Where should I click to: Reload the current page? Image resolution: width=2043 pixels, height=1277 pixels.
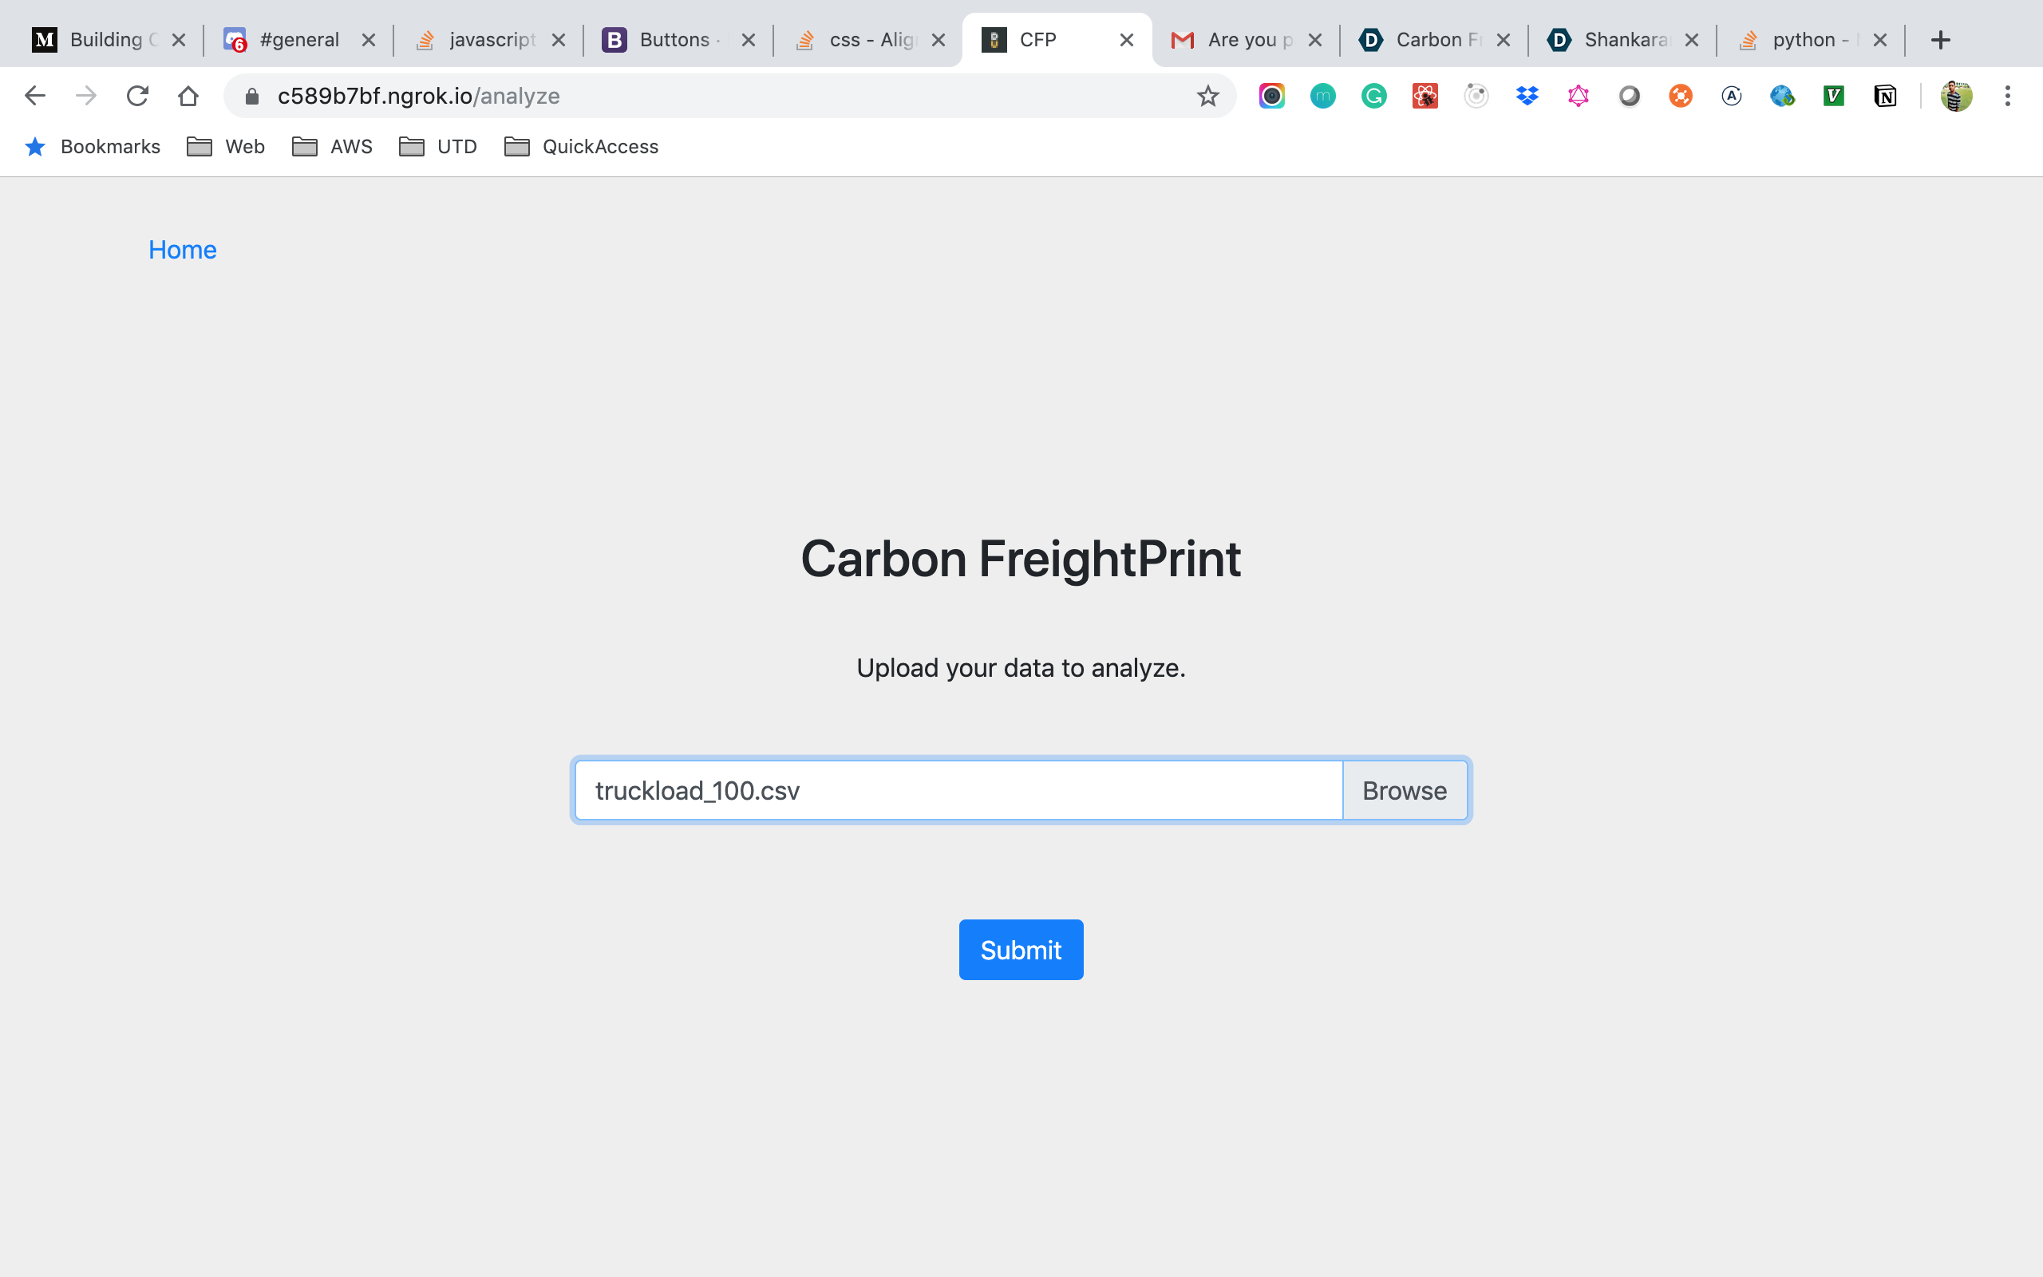pos(136,97)
